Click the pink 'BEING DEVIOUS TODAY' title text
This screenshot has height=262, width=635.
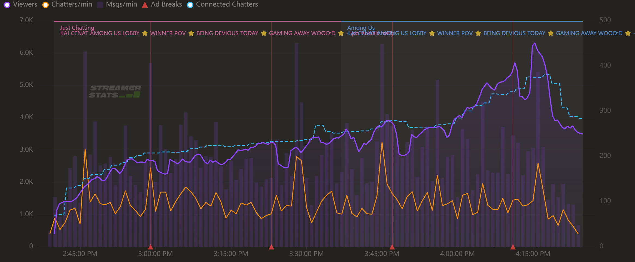point(227,33)
